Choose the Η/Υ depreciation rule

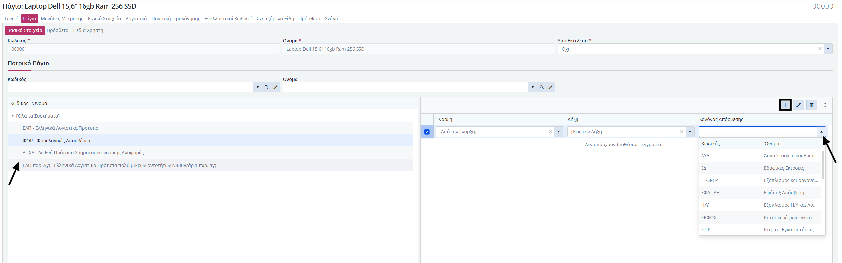[x=760, y=205]
